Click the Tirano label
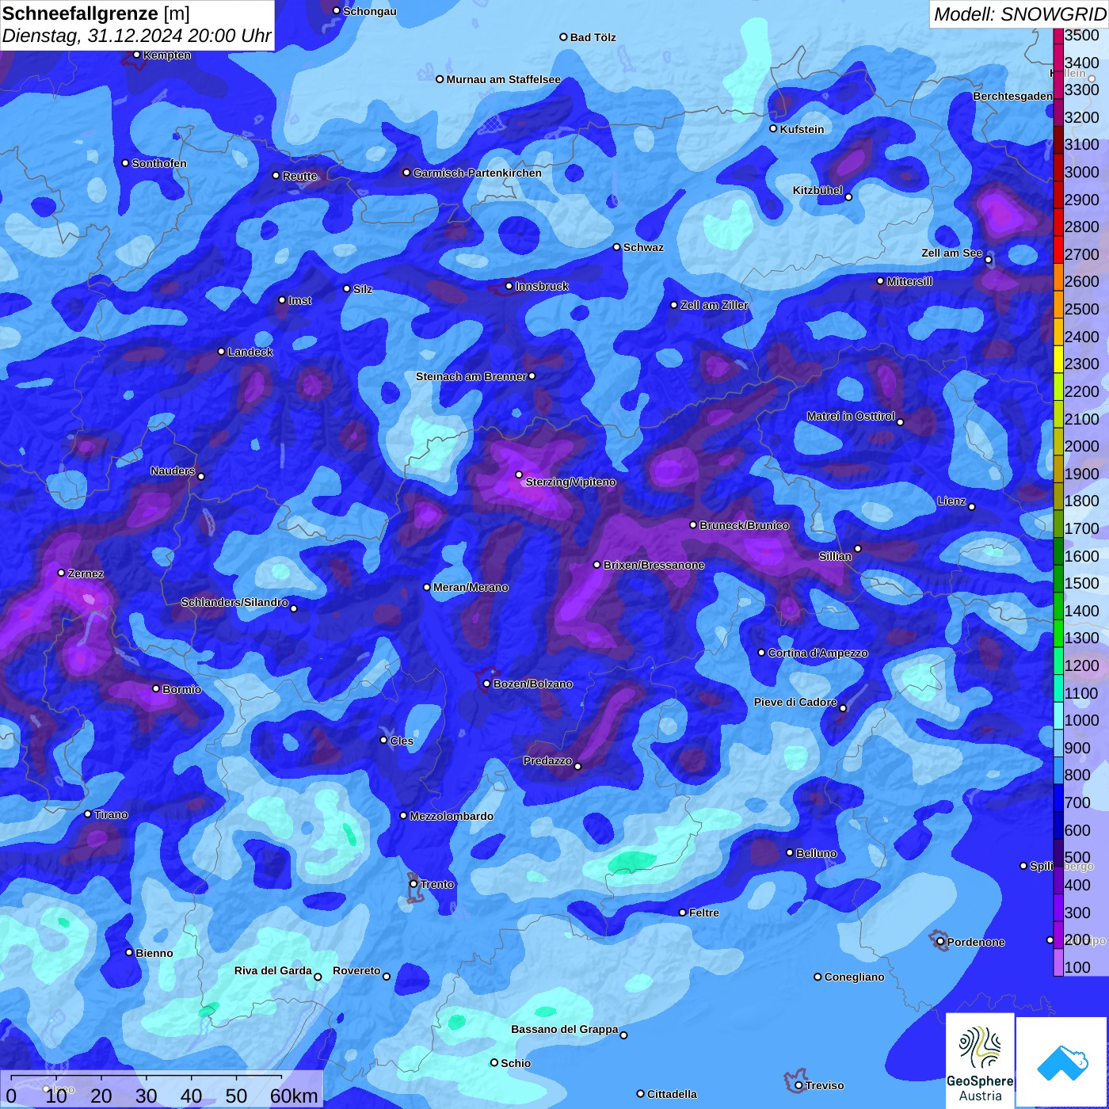1109x1109 pixels. [x=111, y=814]
